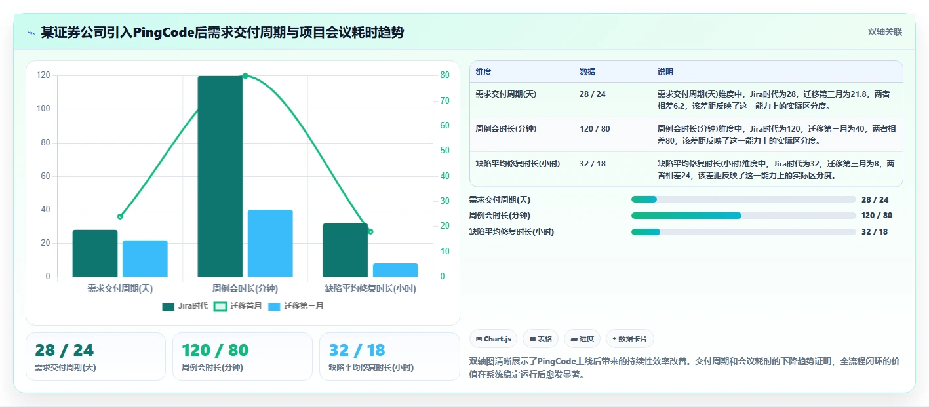Click the 进度 tag button
This screenshot has height=407, width=929.
click(582, 339)
